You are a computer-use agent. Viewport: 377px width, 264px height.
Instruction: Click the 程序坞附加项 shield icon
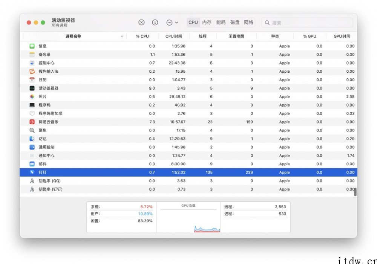click(x=32, y=113)
